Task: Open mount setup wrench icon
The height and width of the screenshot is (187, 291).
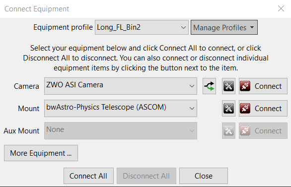Action: [x=228, y=109]
